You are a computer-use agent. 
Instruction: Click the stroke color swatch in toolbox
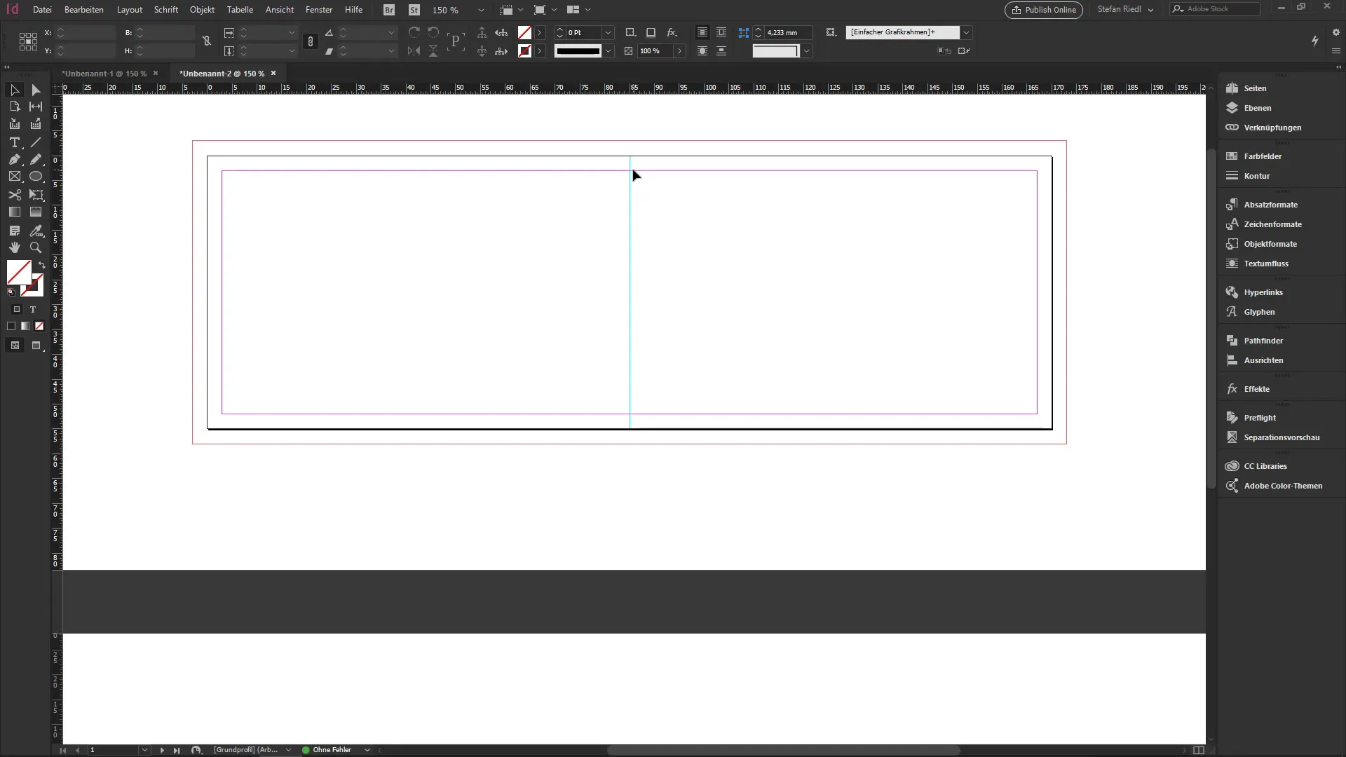point(35,288)
